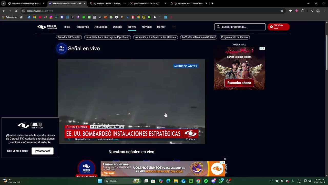This screenshot has width=328, height=185.
Task: Open the Humor section
Action: [x=161, y=27]
